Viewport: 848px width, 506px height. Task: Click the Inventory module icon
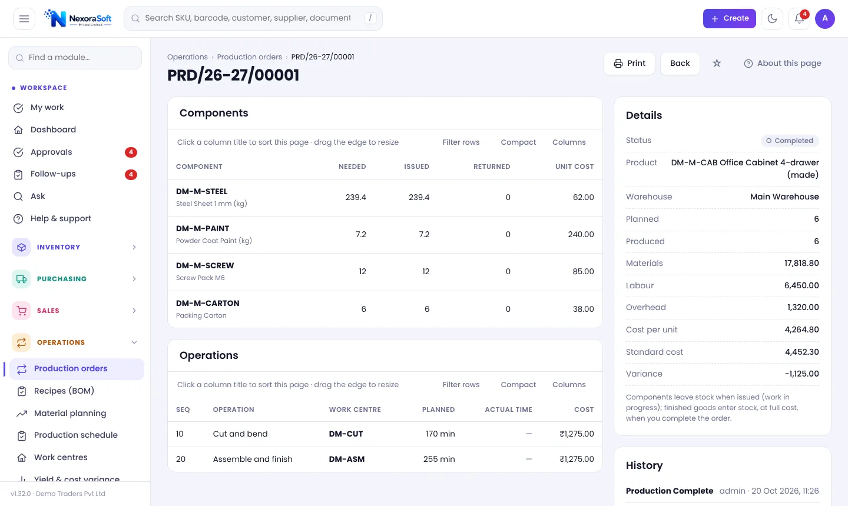click(x=22, y=247)
